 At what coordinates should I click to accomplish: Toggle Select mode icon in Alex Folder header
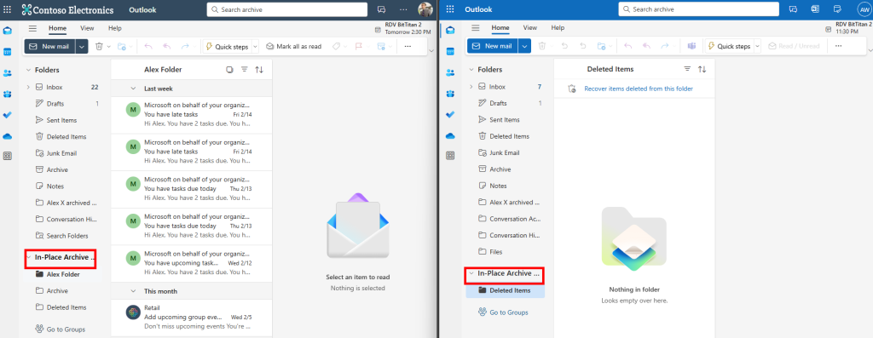point(229,70)
